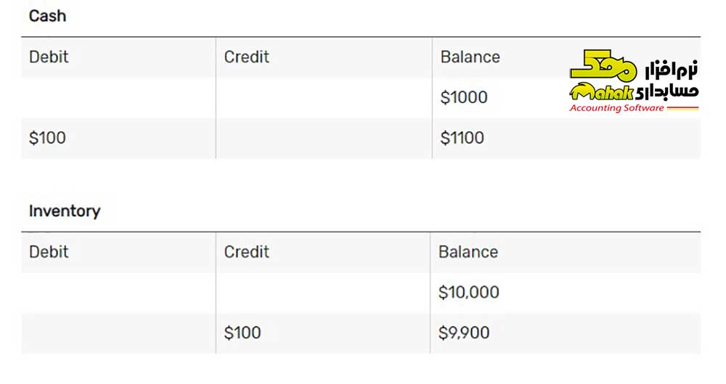Select the $1100 cash balance cell
The width and height of the screenshot is (726, 384).
462,138
